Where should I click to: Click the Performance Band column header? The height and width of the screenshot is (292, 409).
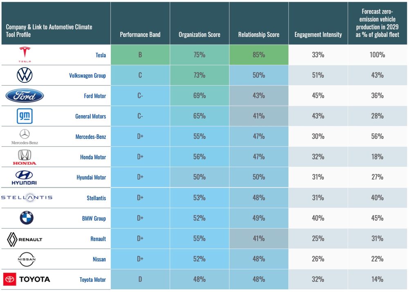click(x=140, y=34)
